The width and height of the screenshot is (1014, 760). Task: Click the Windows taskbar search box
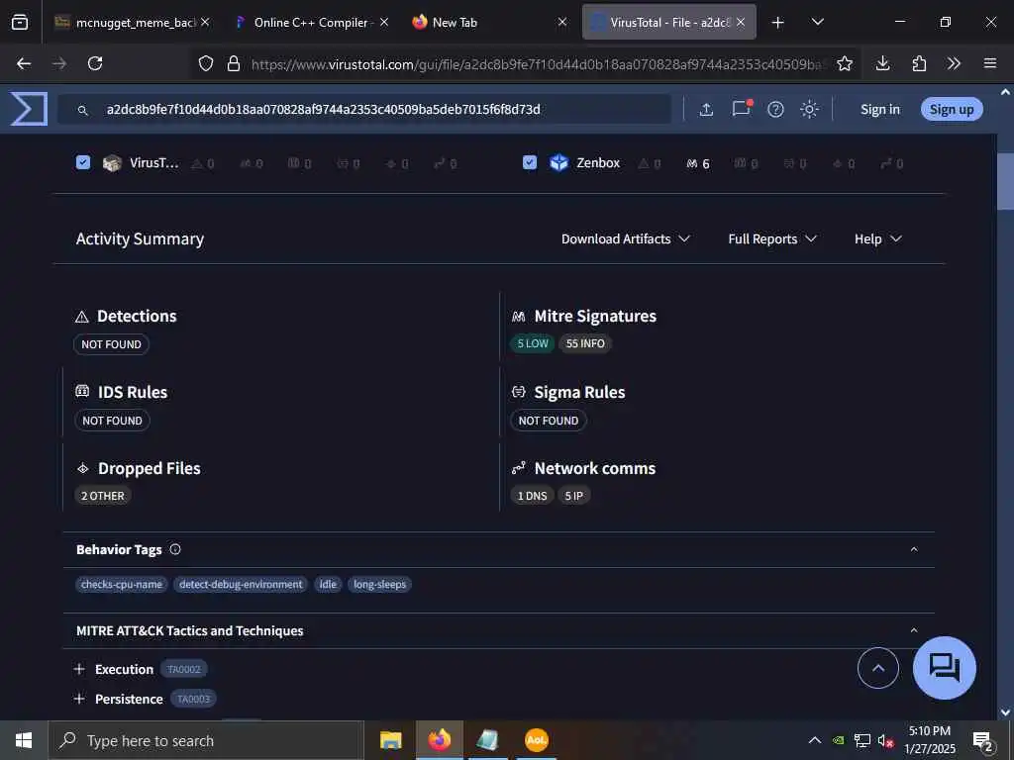pos(206,740)
